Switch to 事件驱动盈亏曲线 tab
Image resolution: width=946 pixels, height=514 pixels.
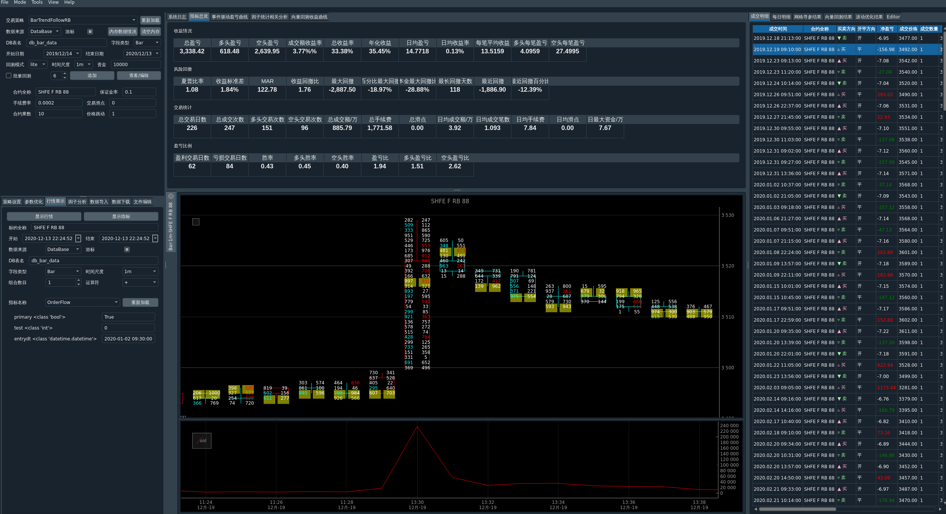tap(229, 17)
